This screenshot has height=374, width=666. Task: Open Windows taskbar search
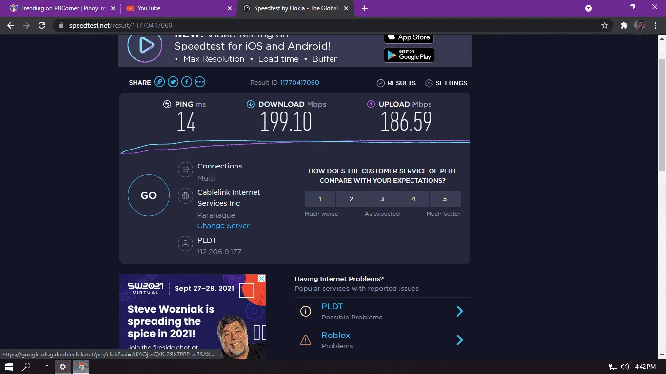[27, 367]
